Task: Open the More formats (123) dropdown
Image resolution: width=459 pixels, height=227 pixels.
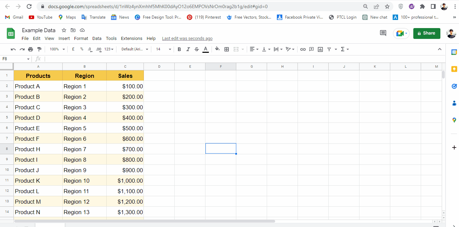Action: [108, 49]
